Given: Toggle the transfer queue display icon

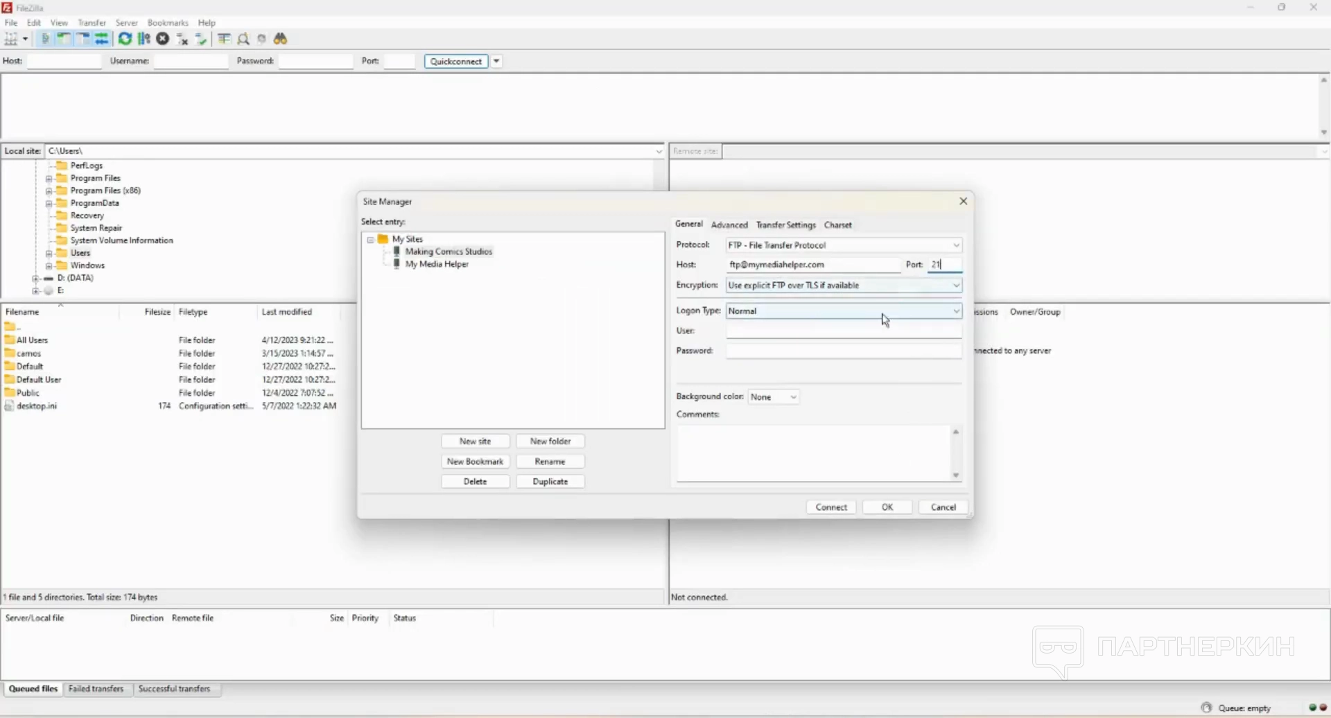Looking at the screenshot, I should (101, 39).
